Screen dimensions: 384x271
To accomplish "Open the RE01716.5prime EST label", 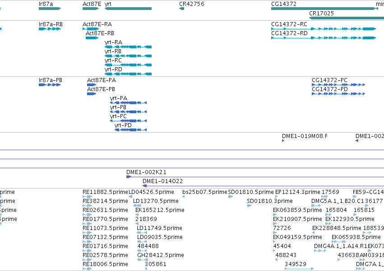I will (x=105, y=247).
